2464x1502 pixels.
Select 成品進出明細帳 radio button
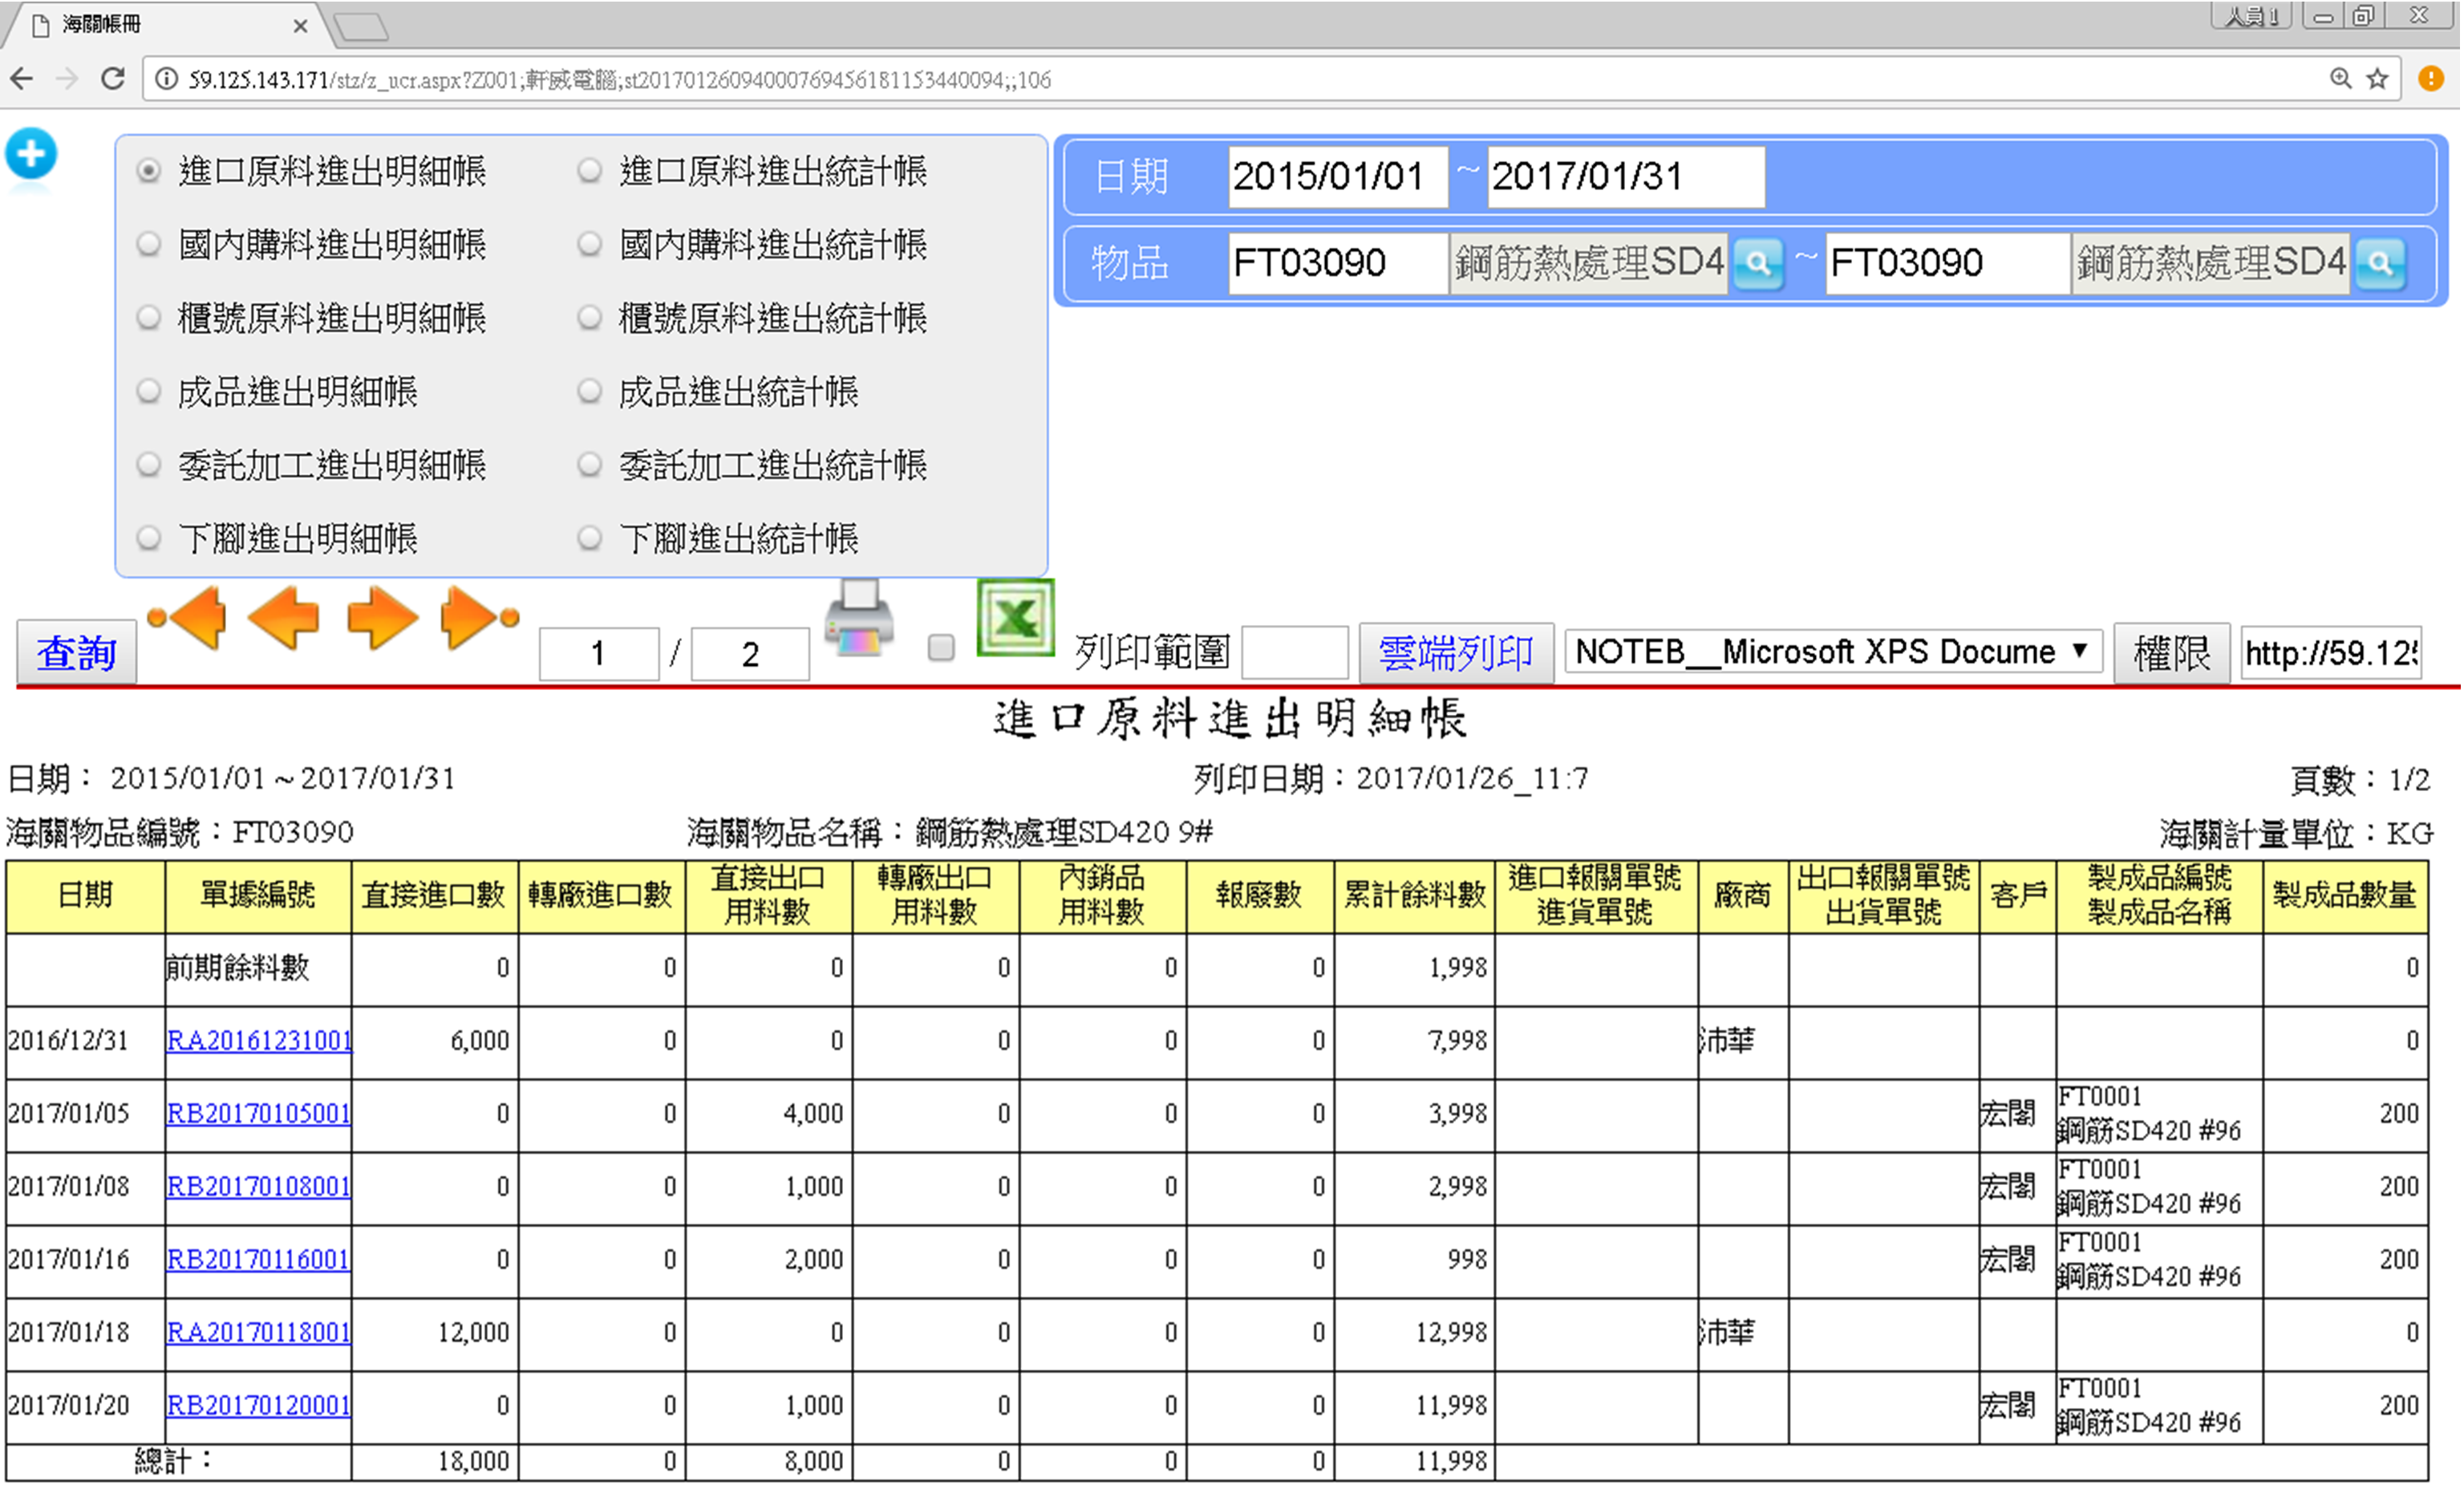149,391
